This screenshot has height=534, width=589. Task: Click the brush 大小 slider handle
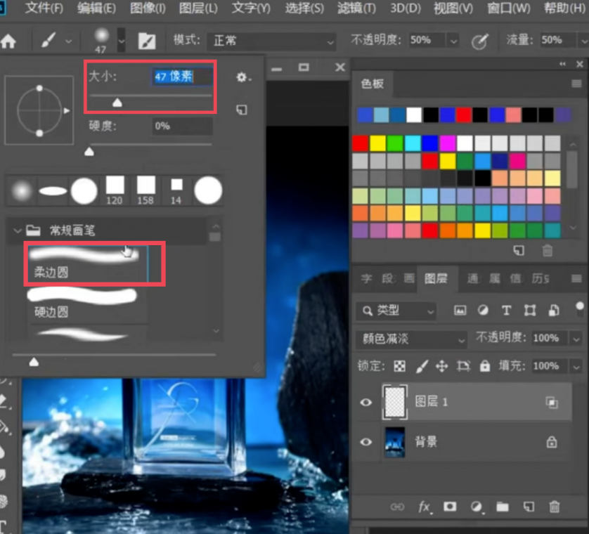click(x=117, y=103)
